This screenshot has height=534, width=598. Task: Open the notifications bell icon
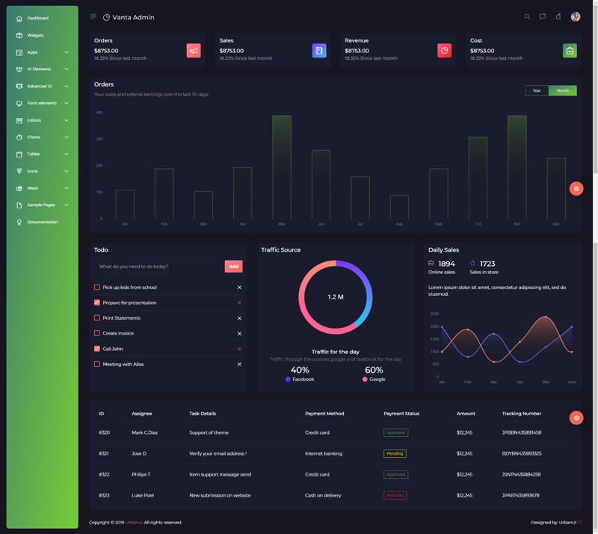pos(558,16)
